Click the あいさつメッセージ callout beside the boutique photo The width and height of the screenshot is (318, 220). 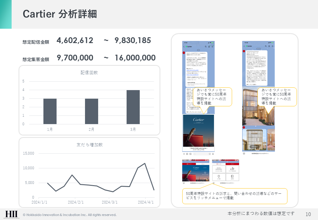point(277,97)
